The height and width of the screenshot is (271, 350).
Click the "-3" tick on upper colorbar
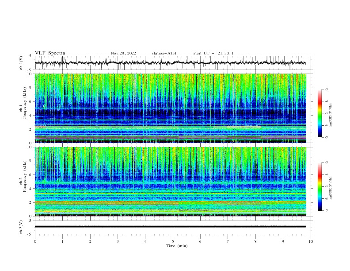pos(326,89)
